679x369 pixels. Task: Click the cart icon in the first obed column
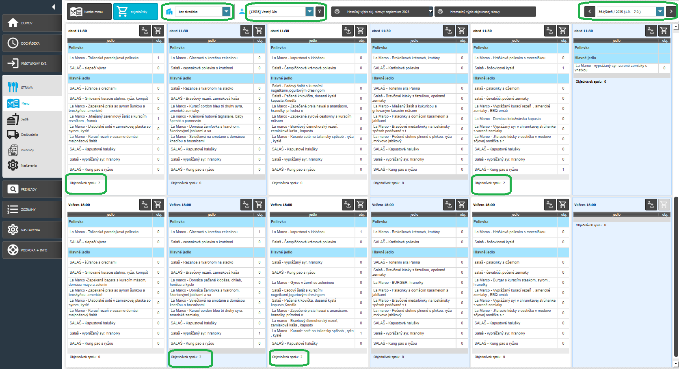click(x=158, y=30)
